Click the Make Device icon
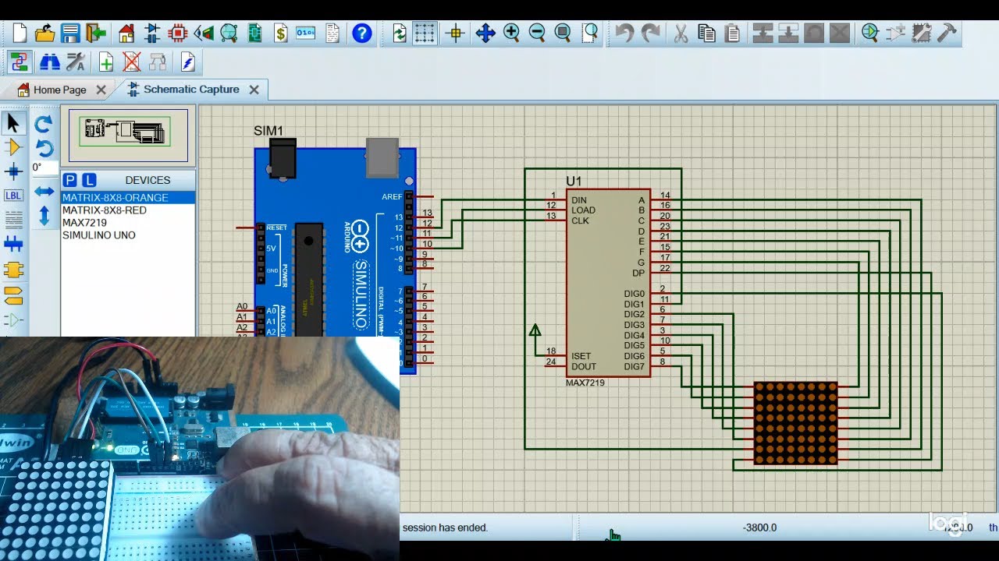The height and width of the screenshot is (561, 999). (x=896, y=34)
